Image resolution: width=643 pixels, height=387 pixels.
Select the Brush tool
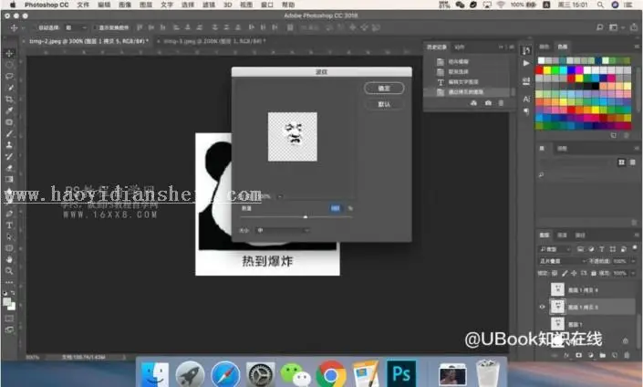[x=9, y=134]
